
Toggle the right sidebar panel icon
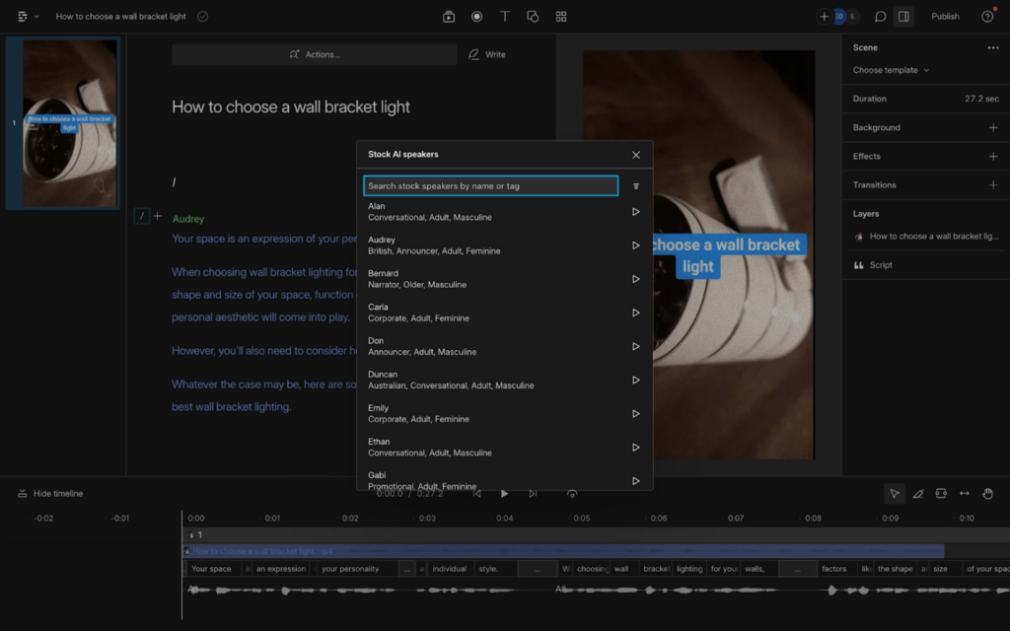[902, 16]
